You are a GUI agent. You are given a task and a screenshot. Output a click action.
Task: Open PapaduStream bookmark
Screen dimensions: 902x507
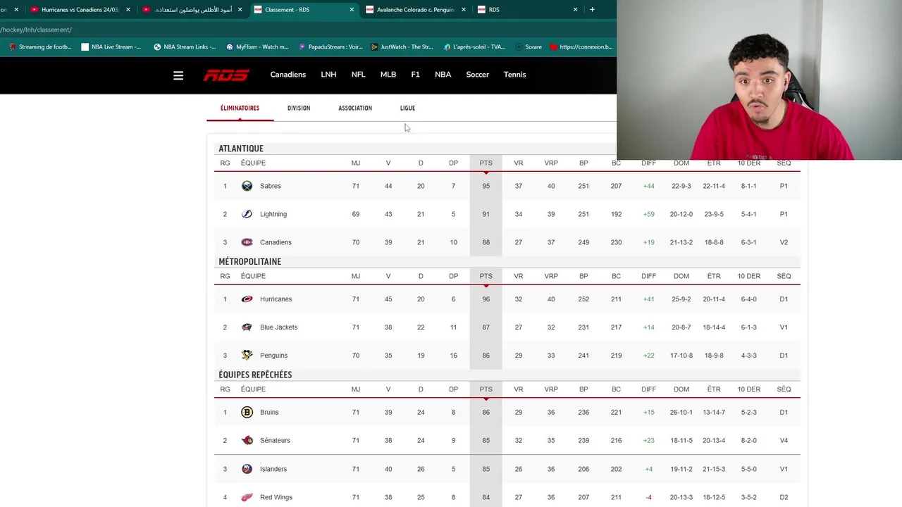click(330, 47)
